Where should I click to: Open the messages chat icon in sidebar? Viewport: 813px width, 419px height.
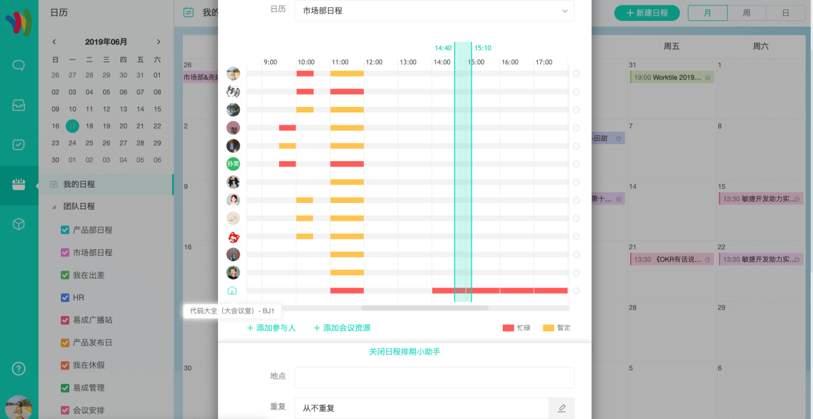coord(19,66)
